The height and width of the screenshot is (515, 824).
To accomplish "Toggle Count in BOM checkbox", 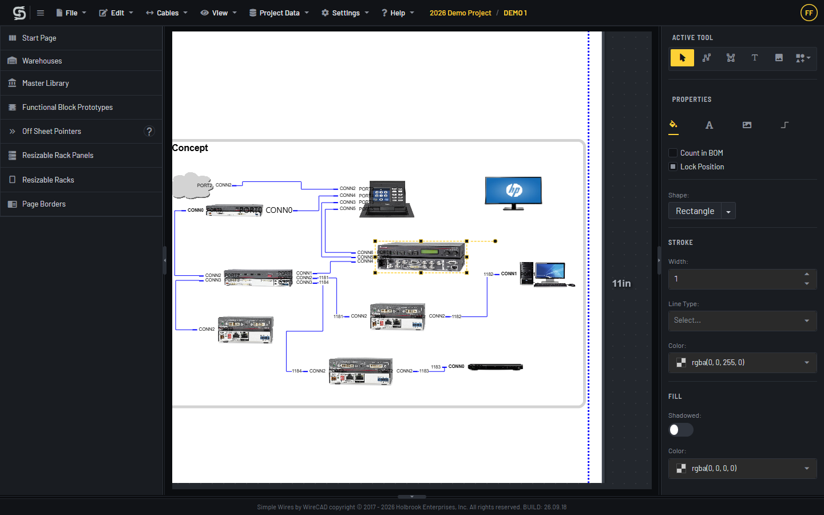I will (673, 153).
